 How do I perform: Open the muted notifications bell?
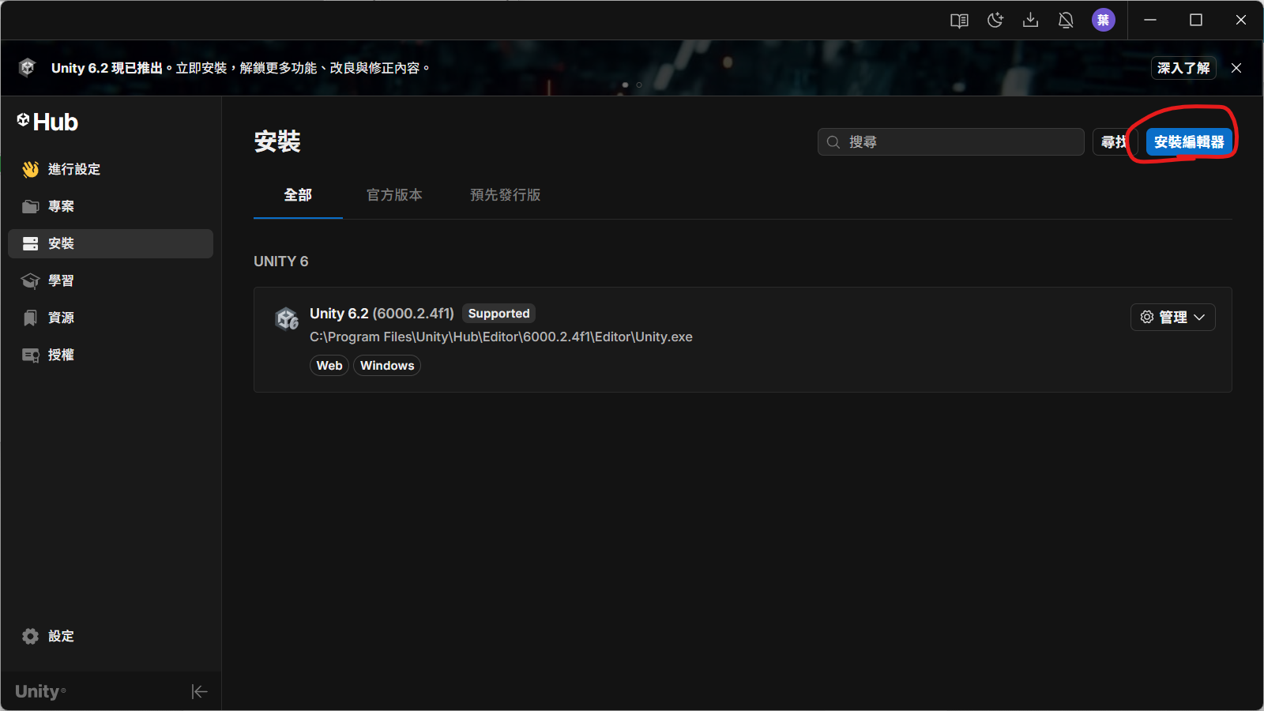[x=1066, y=21]
